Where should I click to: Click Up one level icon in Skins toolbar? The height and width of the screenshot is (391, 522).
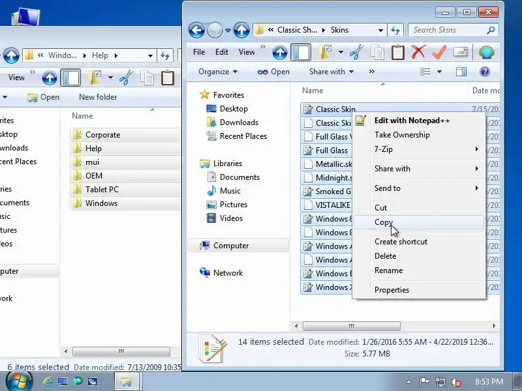(x=280, y=52)
